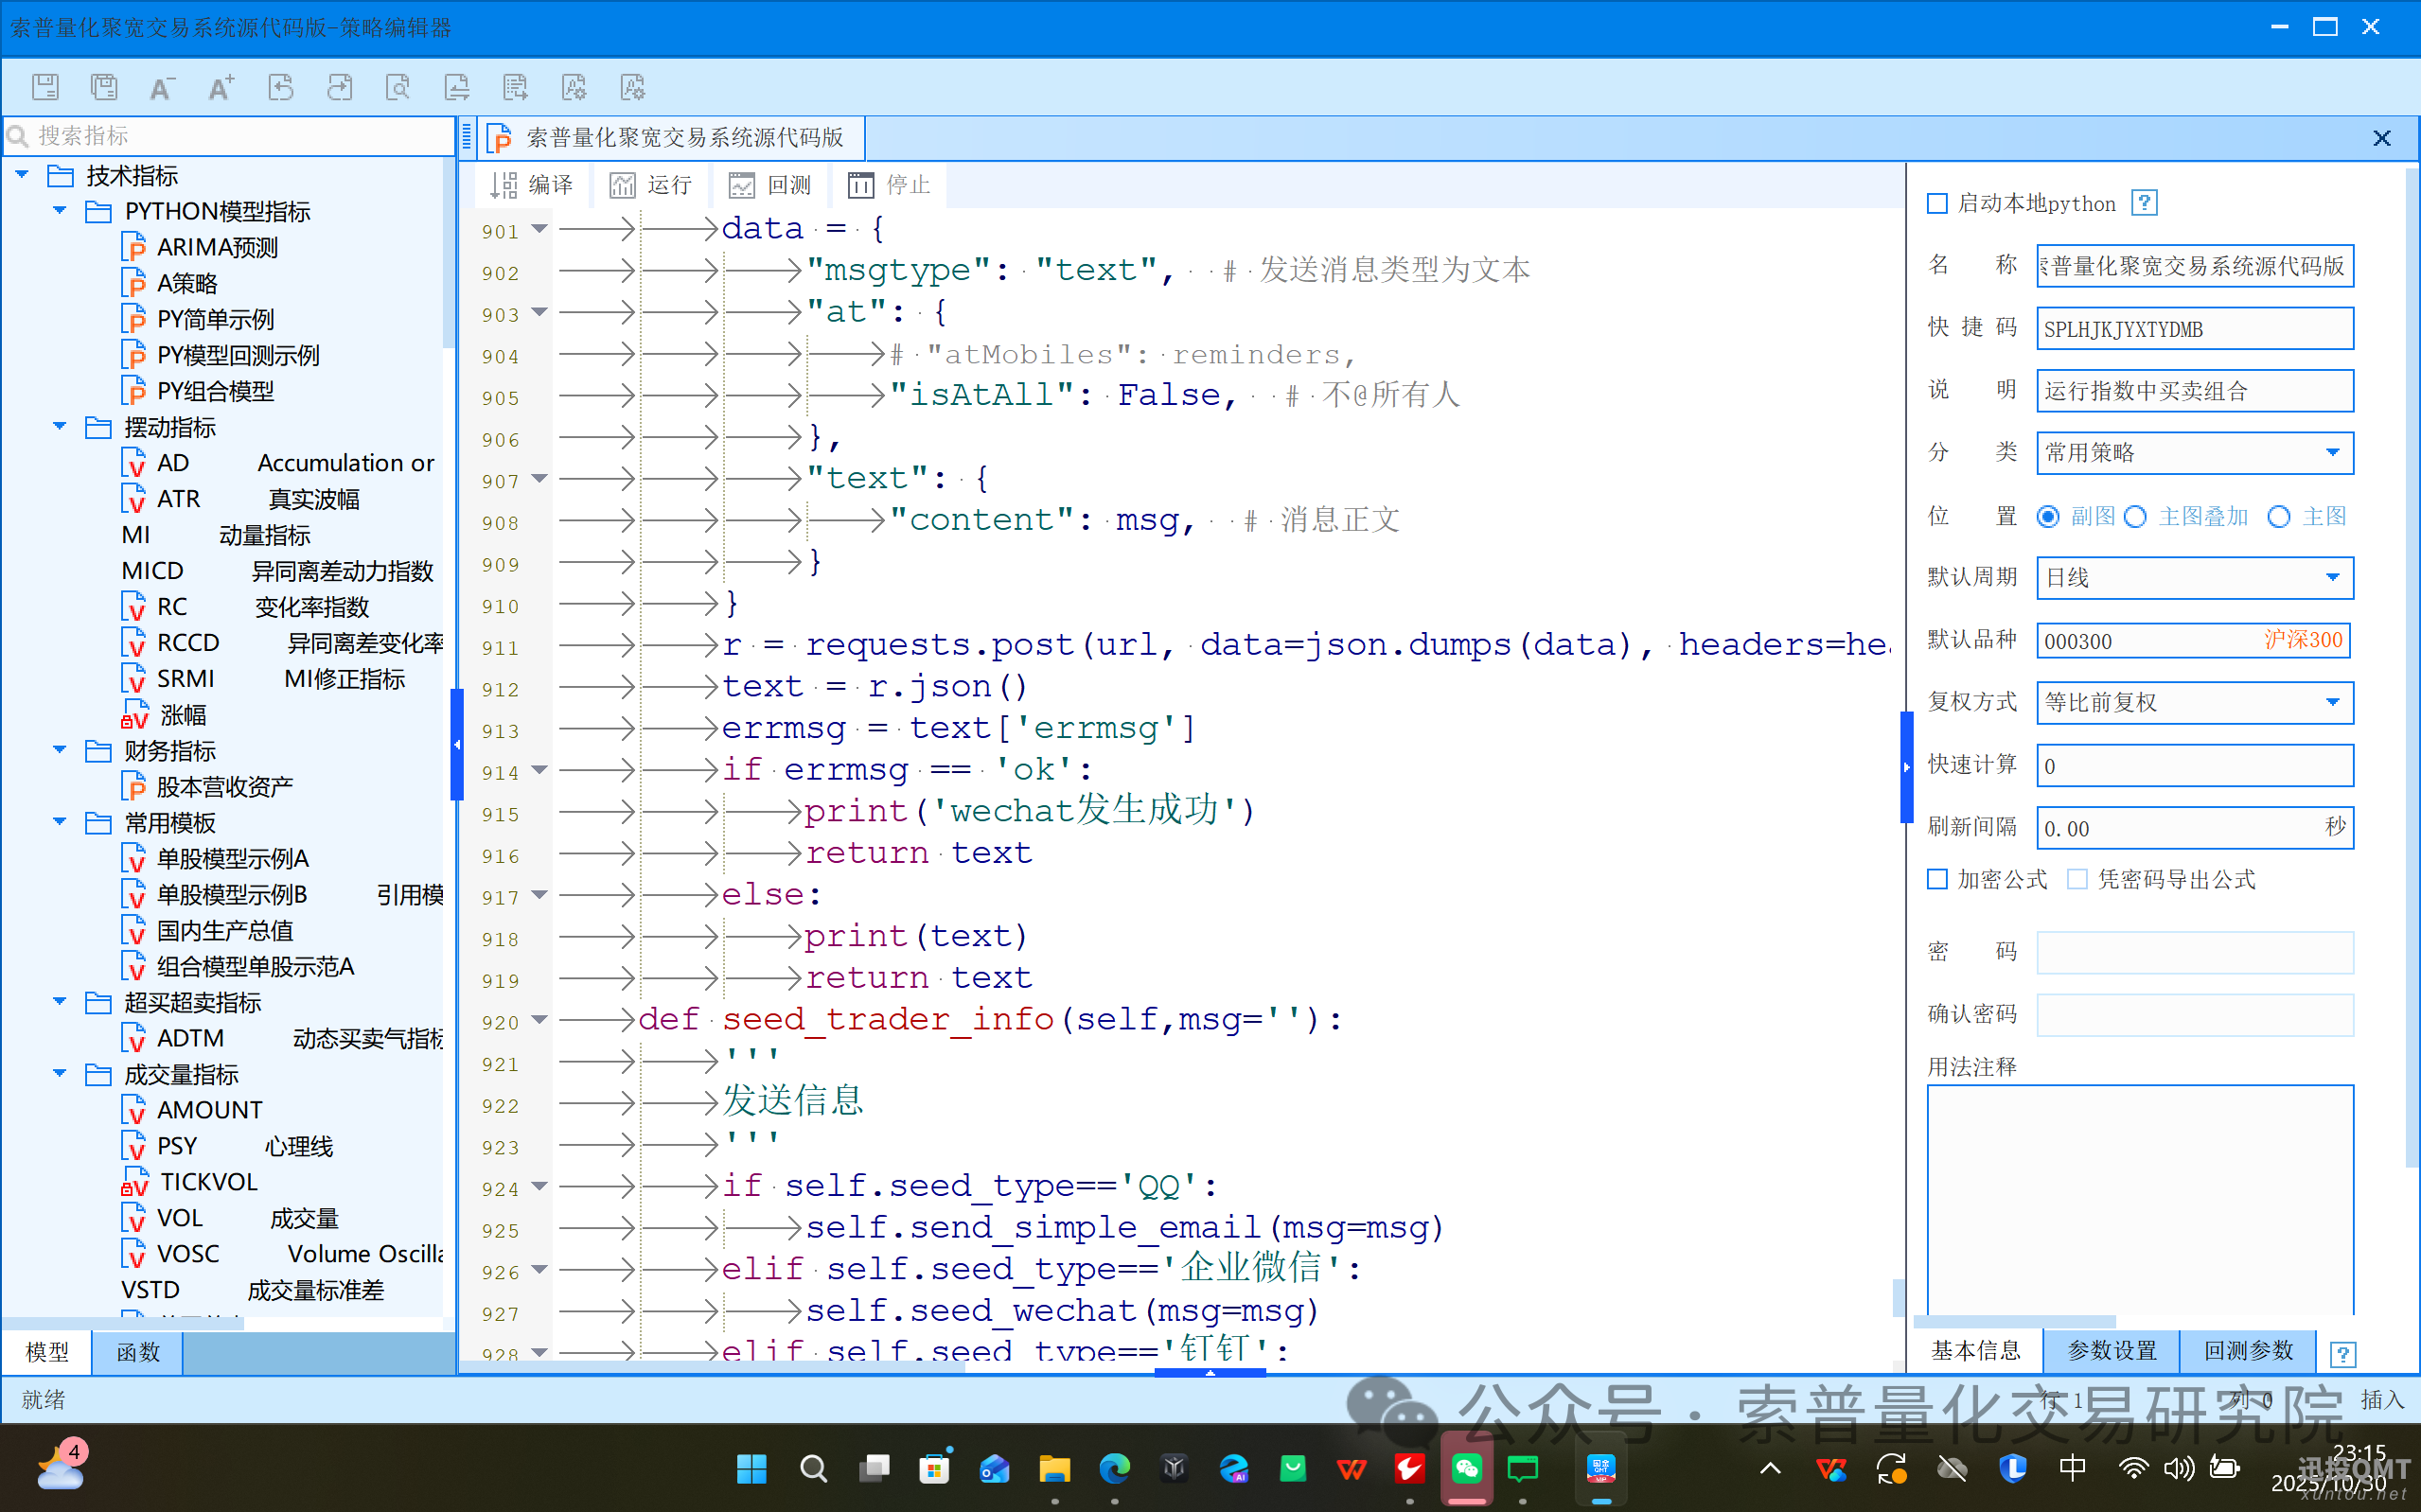
Task: Click the 停止 (stop) button
Action: pos(888,184)
